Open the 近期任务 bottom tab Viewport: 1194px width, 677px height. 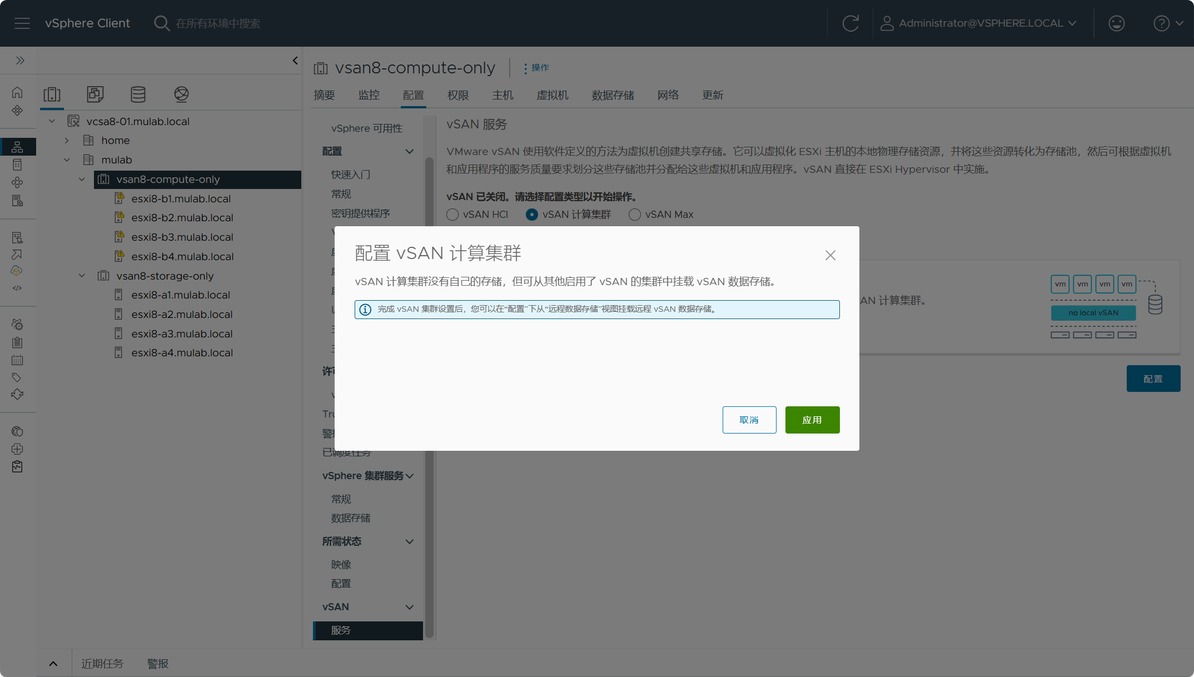pos(102,664)
